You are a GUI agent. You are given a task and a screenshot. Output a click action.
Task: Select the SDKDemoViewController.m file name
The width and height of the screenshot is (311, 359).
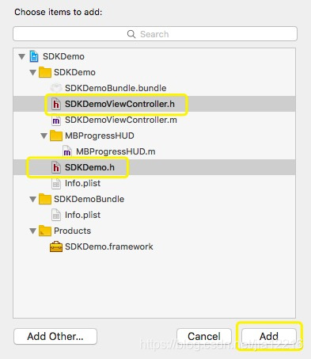point(121,120)
